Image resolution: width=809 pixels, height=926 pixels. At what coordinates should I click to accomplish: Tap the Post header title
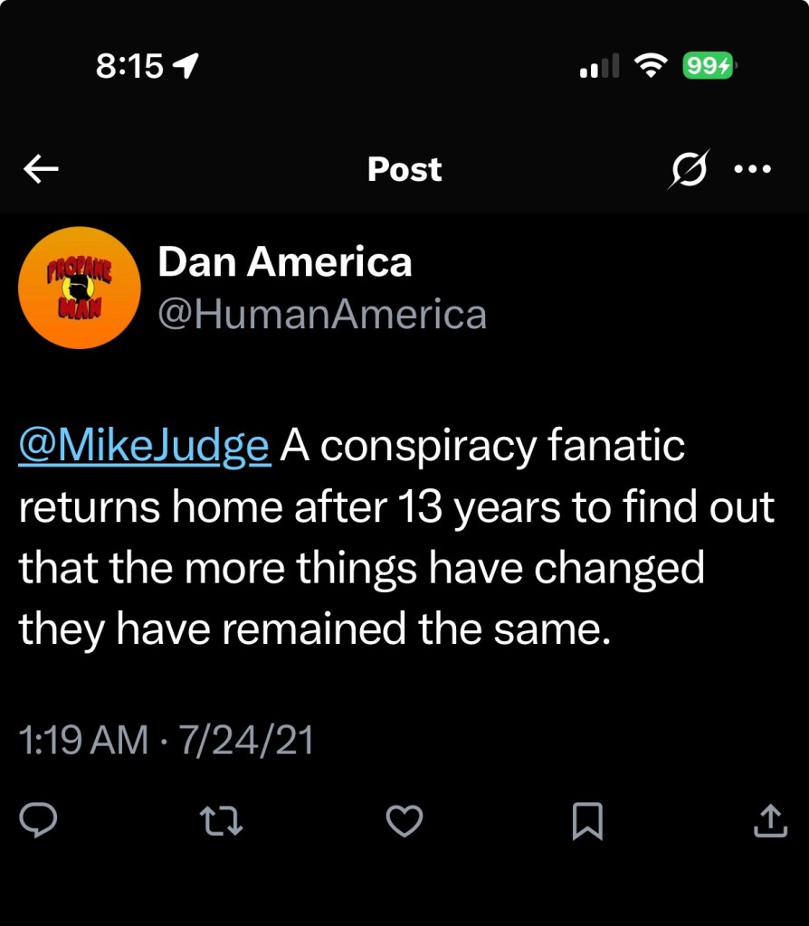404,169
